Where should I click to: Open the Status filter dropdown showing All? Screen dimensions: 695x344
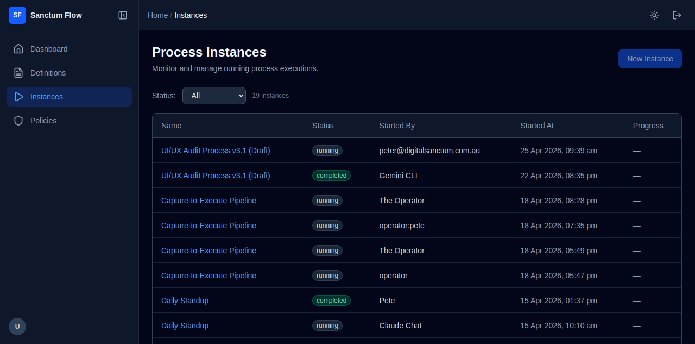pyautogui.click(x=214, y=96)
